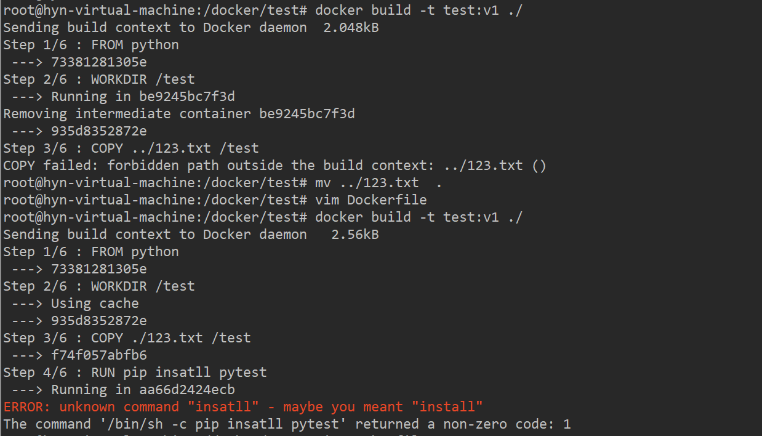Click the "Running in aa66d2424ecb" line
The width and height of the screenshot is (762, 436).
coord(142,390)
